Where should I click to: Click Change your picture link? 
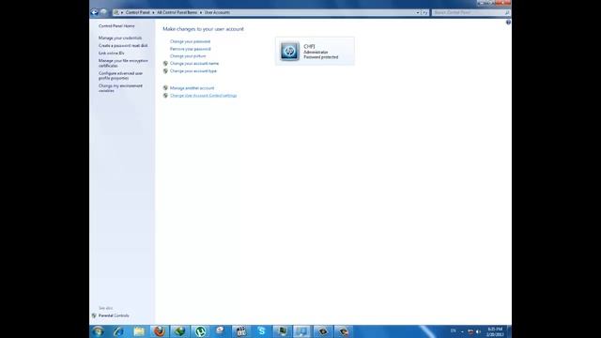pos(188,56)
